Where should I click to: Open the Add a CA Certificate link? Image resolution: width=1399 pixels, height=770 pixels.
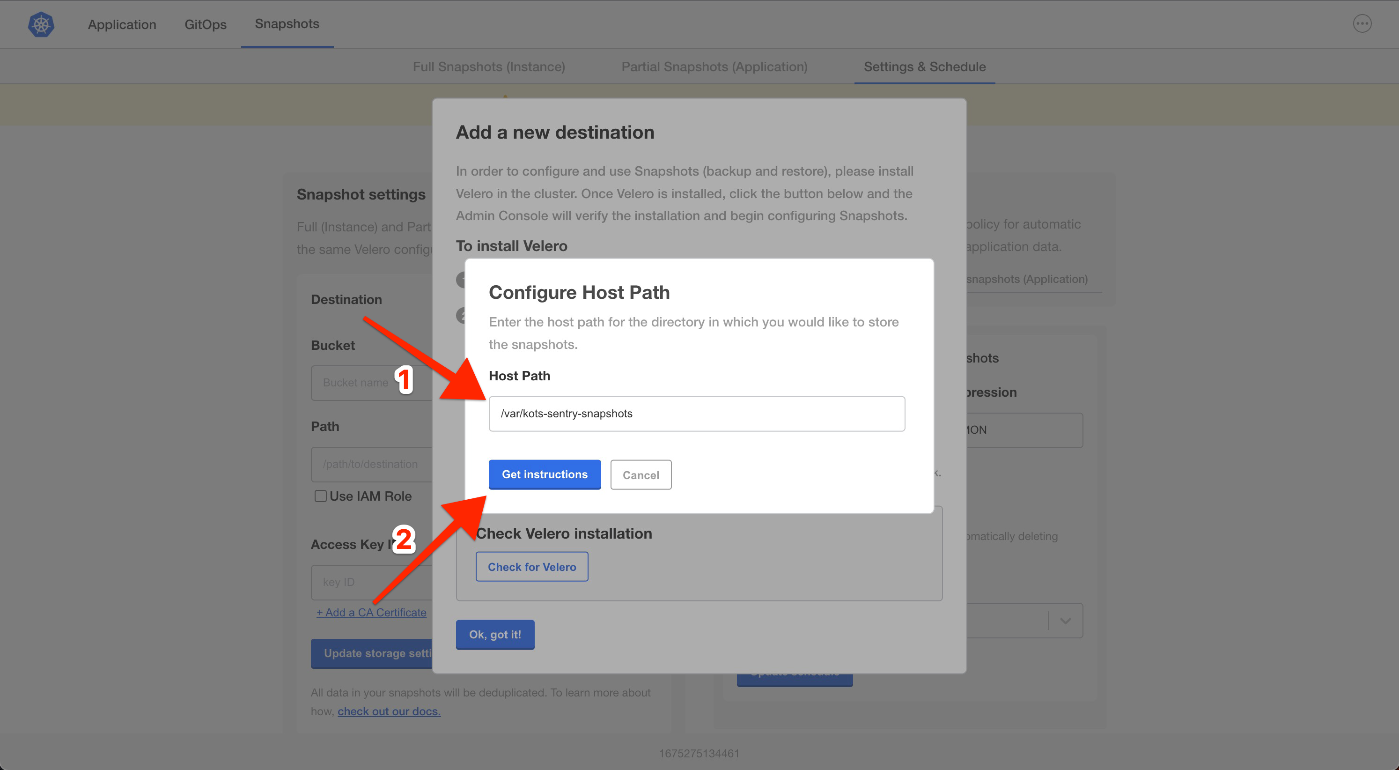(x=371, y=612)
